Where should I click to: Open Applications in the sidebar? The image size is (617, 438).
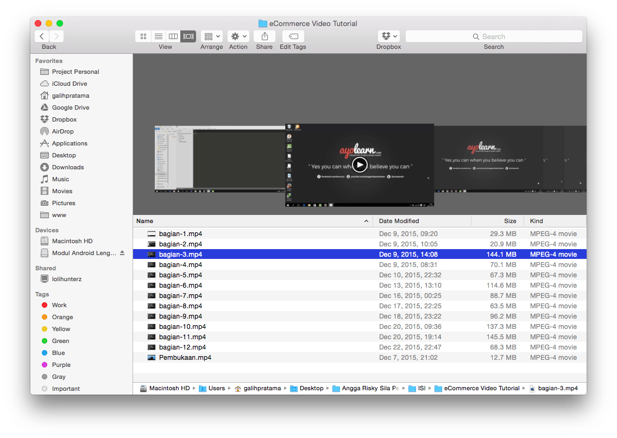point(64,143)
